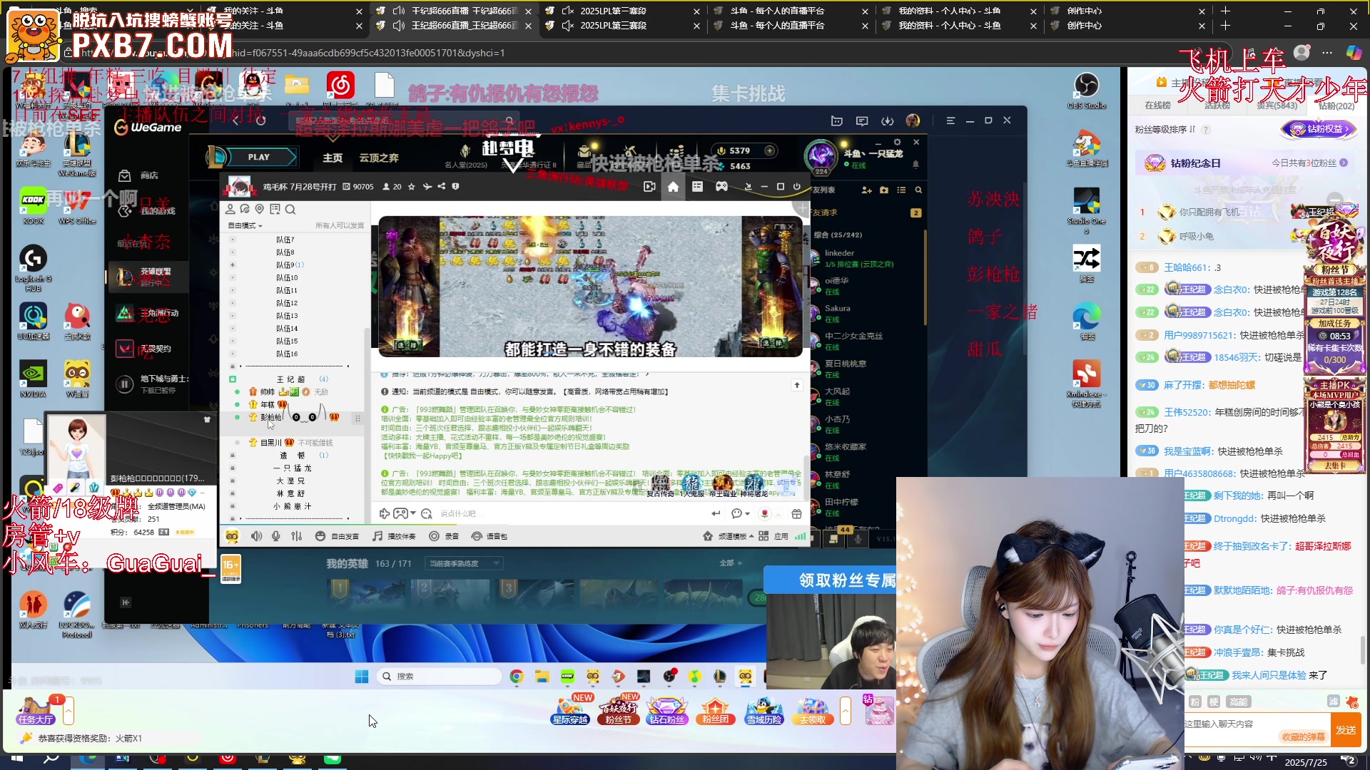Open the YY audio mixer settings icon
Image resolution: width=1370 pixels, height=770 pixels.
[x=297, y=536]
